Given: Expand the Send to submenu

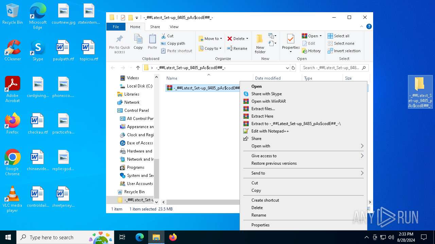Looking at the screenshot, I should coord(303,173).
